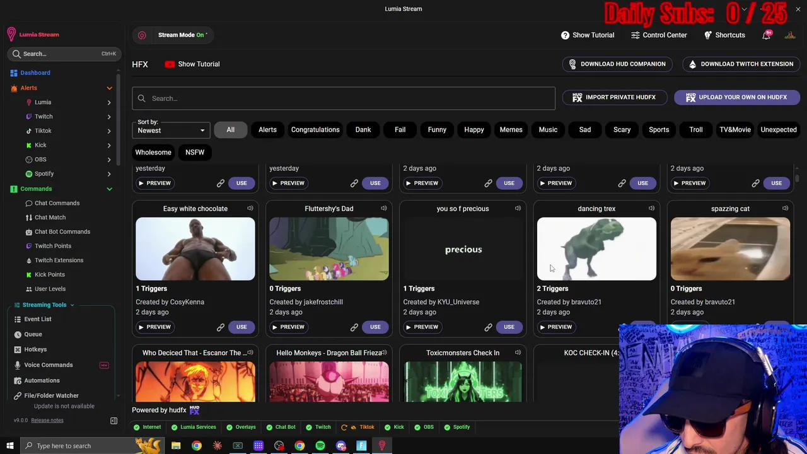The height and width of the screenshot is (454, 807).
Task: Copy link icon on you so f precious card
Action: coord(488,327)
